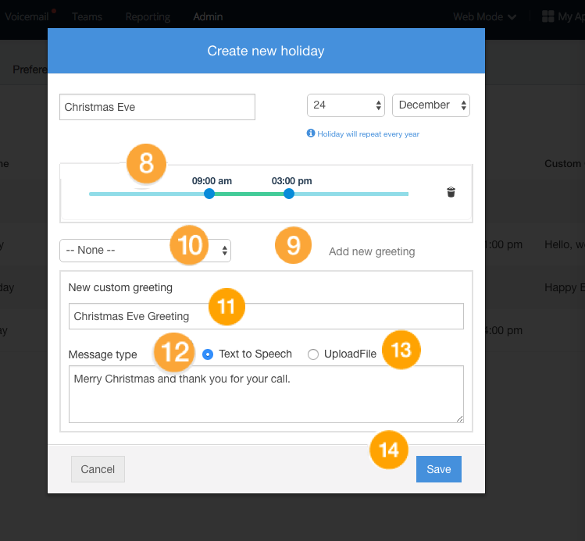This screenshot has width=585, height=541.
Task: Click the 03:00 pm slider handle
Action: 289,194
